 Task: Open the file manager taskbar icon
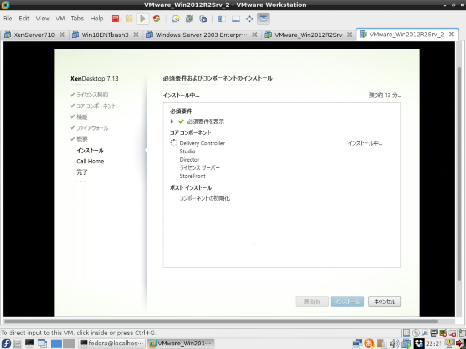pos(17,344)
